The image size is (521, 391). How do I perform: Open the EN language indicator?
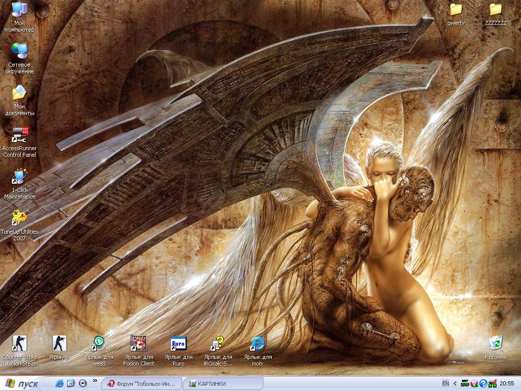(445, 383)
